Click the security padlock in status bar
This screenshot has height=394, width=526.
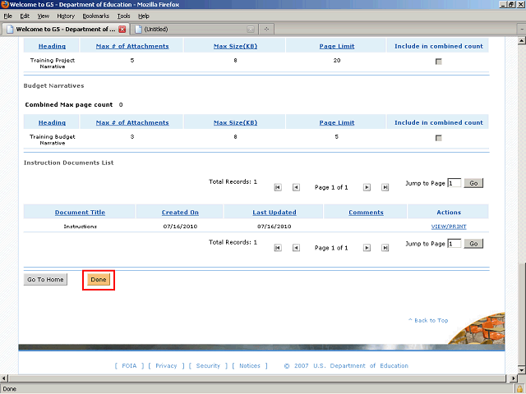[519, 389]
